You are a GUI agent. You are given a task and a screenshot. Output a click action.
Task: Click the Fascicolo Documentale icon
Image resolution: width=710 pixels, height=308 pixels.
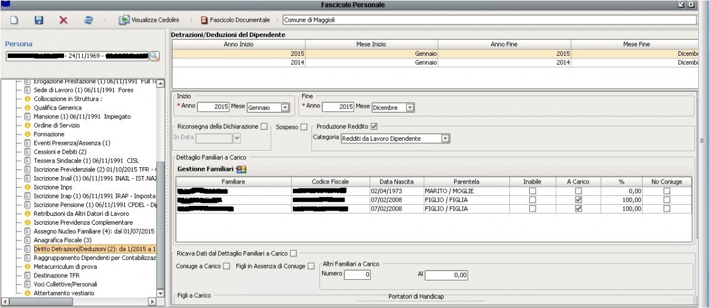204,20
